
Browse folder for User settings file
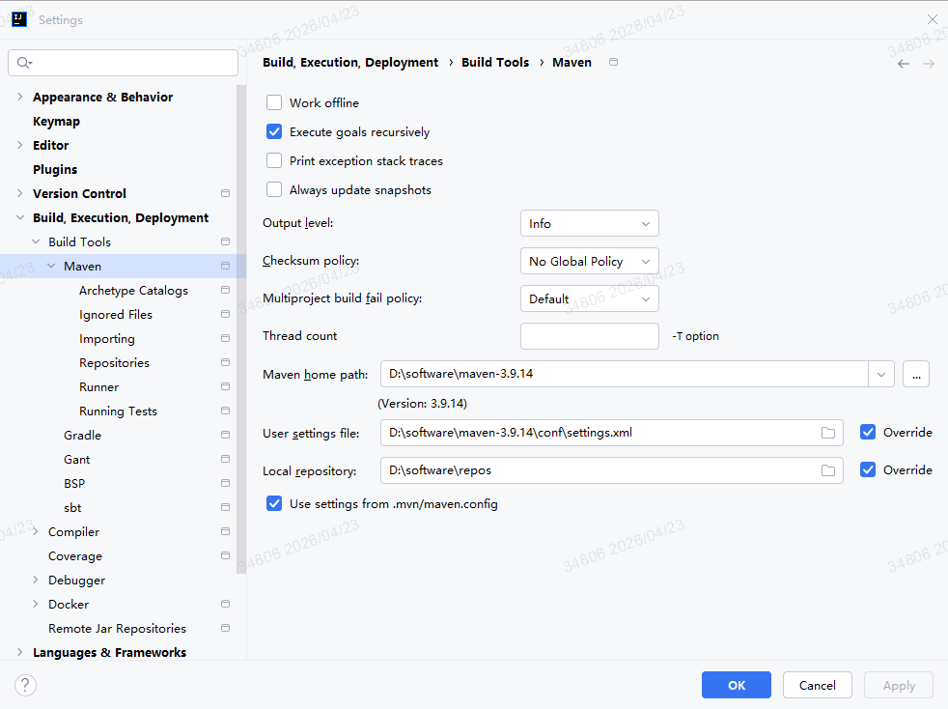[828, 433]
